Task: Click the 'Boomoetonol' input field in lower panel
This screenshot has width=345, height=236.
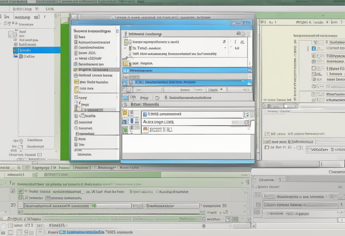Action: [57, 206]
